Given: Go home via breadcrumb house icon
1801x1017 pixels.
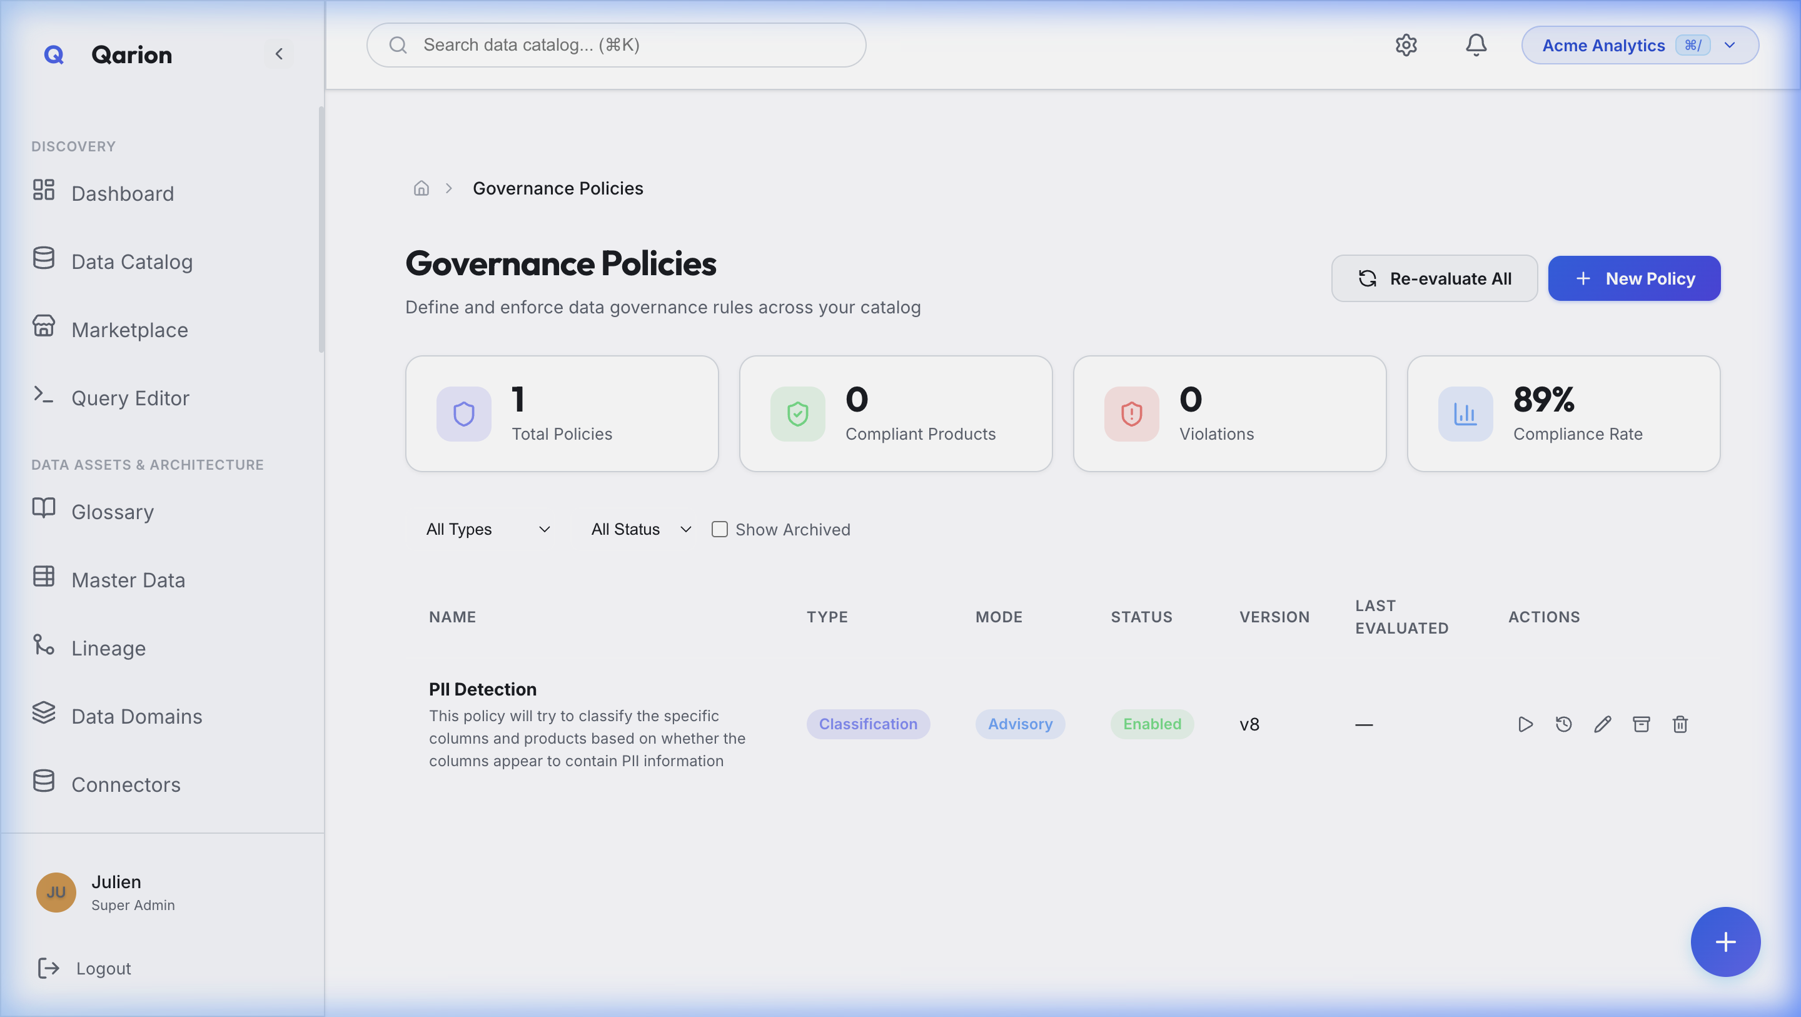Looking at the screenshot, I should pyautogui.click(x=421, y=188).
